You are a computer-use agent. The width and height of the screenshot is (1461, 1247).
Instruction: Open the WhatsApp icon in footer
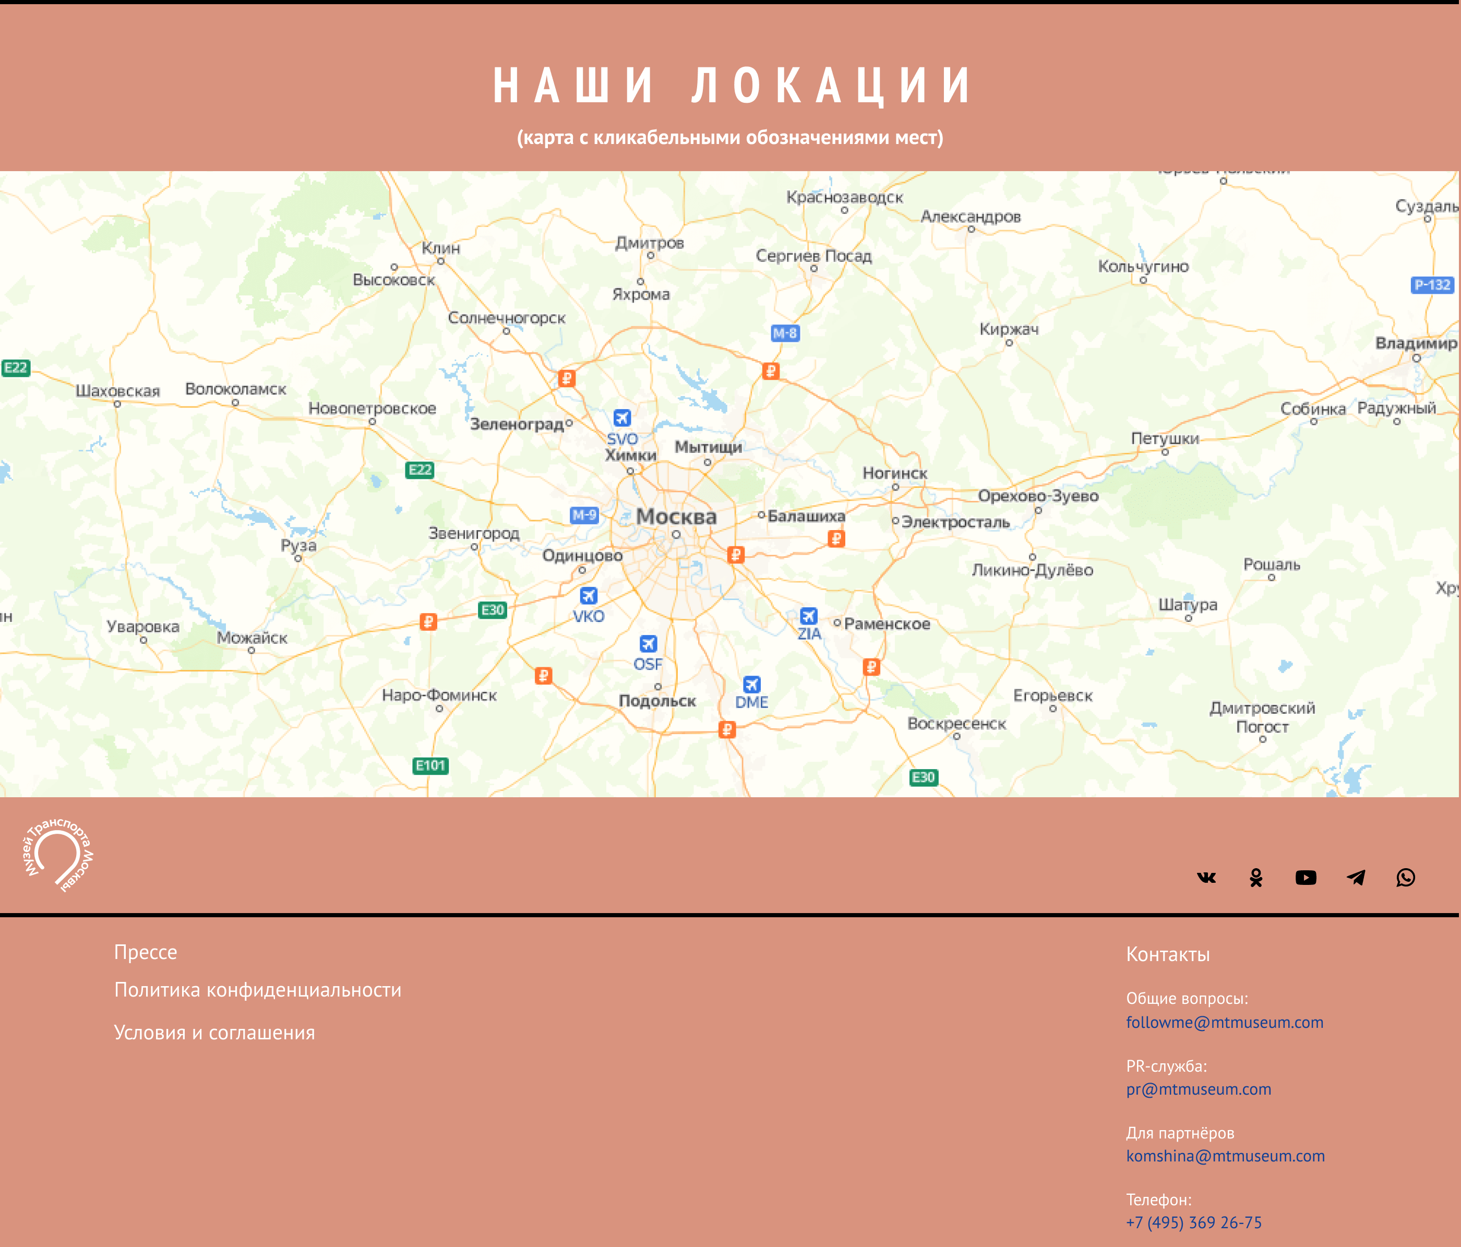point(1405,878)
